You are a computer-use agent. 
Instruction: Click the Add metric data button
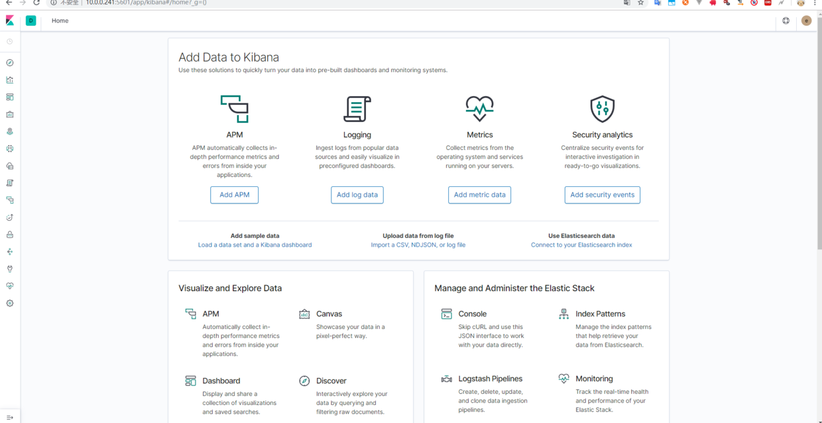point(480,195)
